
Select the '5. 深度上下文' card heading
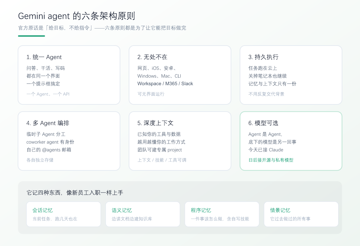155,123
